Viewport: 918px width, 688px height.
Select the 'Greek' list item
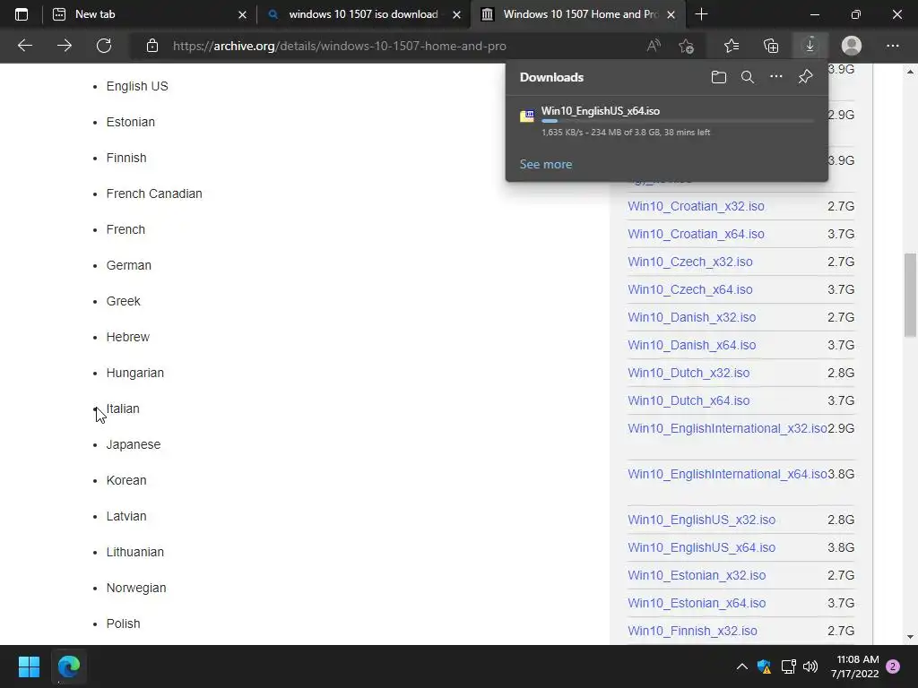[123, 301]
